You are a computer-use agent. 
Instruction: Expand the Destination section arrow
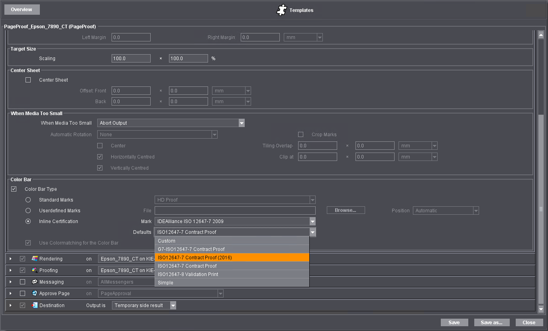[x=11, y=305]
